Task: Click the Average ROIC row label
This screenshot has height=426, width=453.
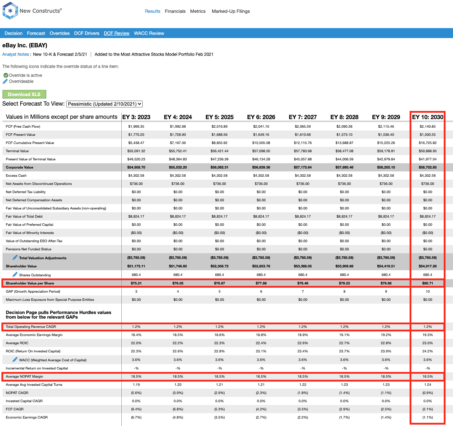Action: [17, 343]
